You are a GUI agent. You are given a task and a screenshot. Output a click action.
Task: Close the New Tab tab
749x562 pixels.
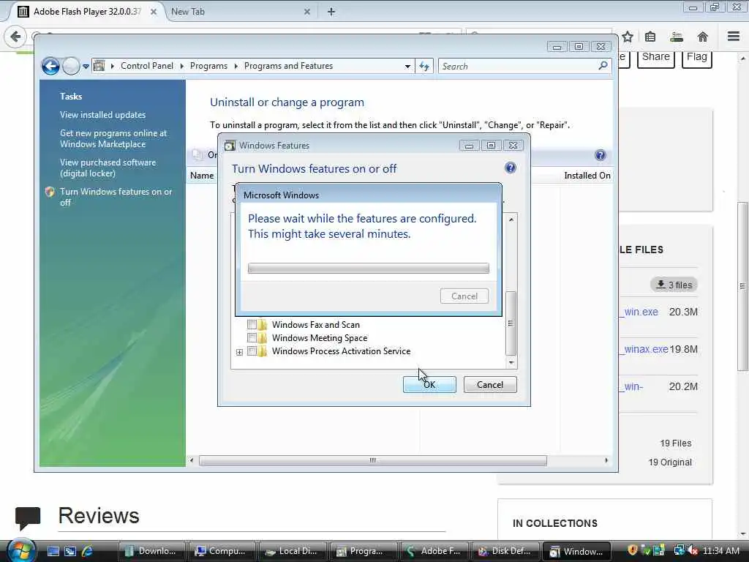pyautogui.click(x=307, y=12)
